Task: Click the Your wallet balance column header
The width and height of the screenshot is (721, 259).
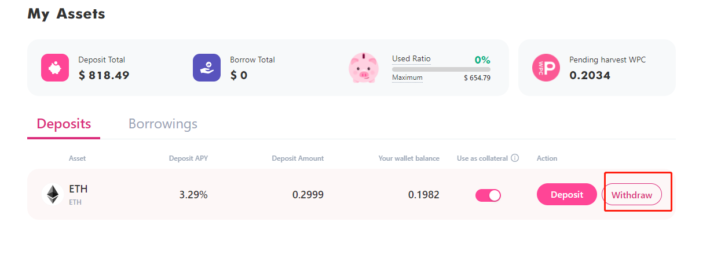Action: [409, 158]
